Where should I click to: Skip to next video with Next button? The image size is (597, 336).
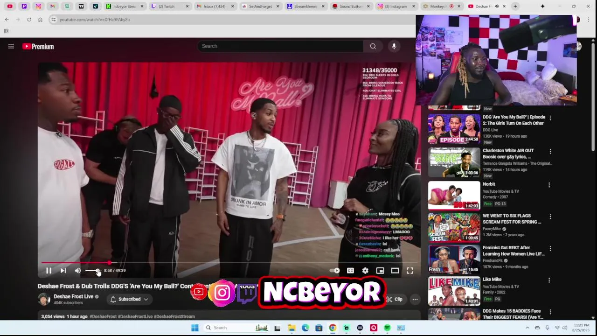(63, 271)
